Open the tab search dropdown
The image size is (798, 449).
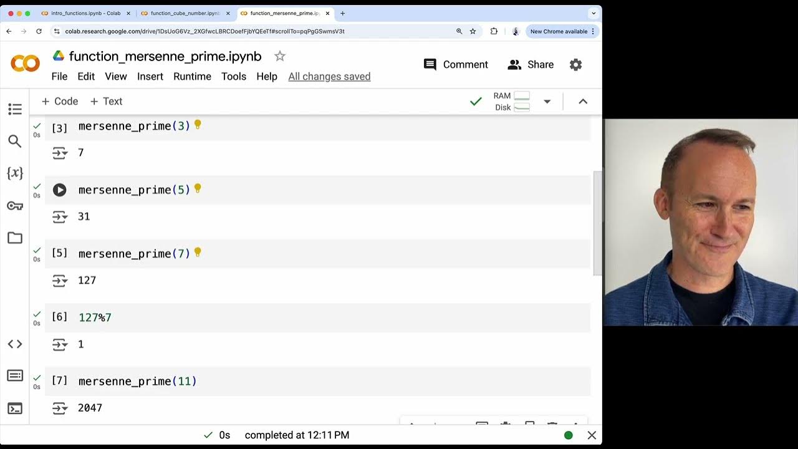tap(593, 13)
